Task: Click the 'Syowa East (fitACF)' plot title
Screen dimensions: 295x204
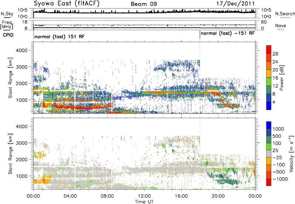Action: 67,4
